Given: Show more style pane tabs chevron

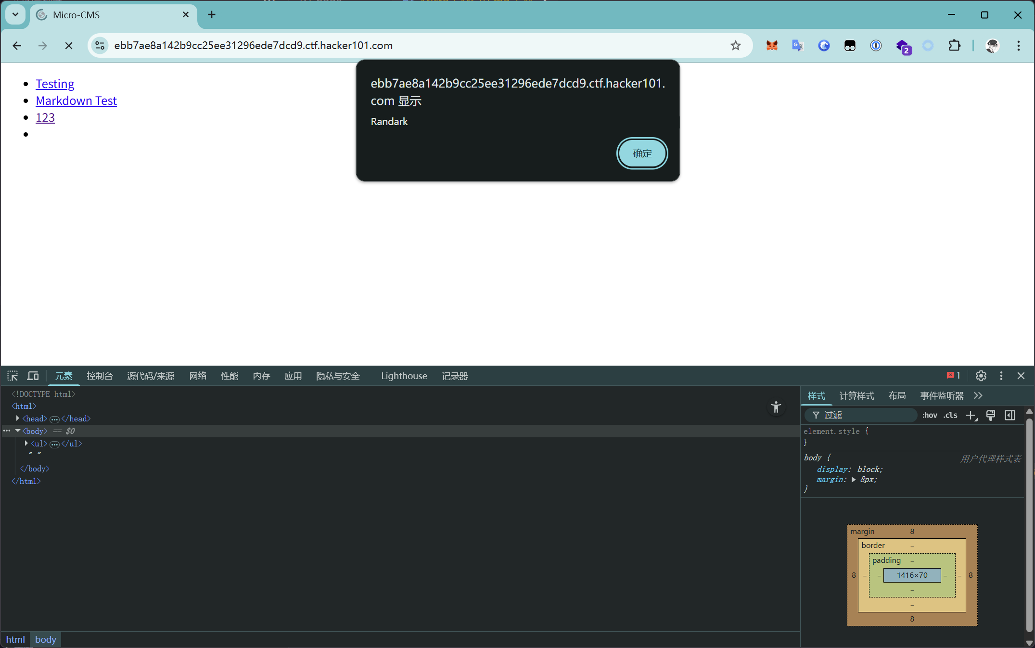Looking at the screenshot, I should (978, 395).
